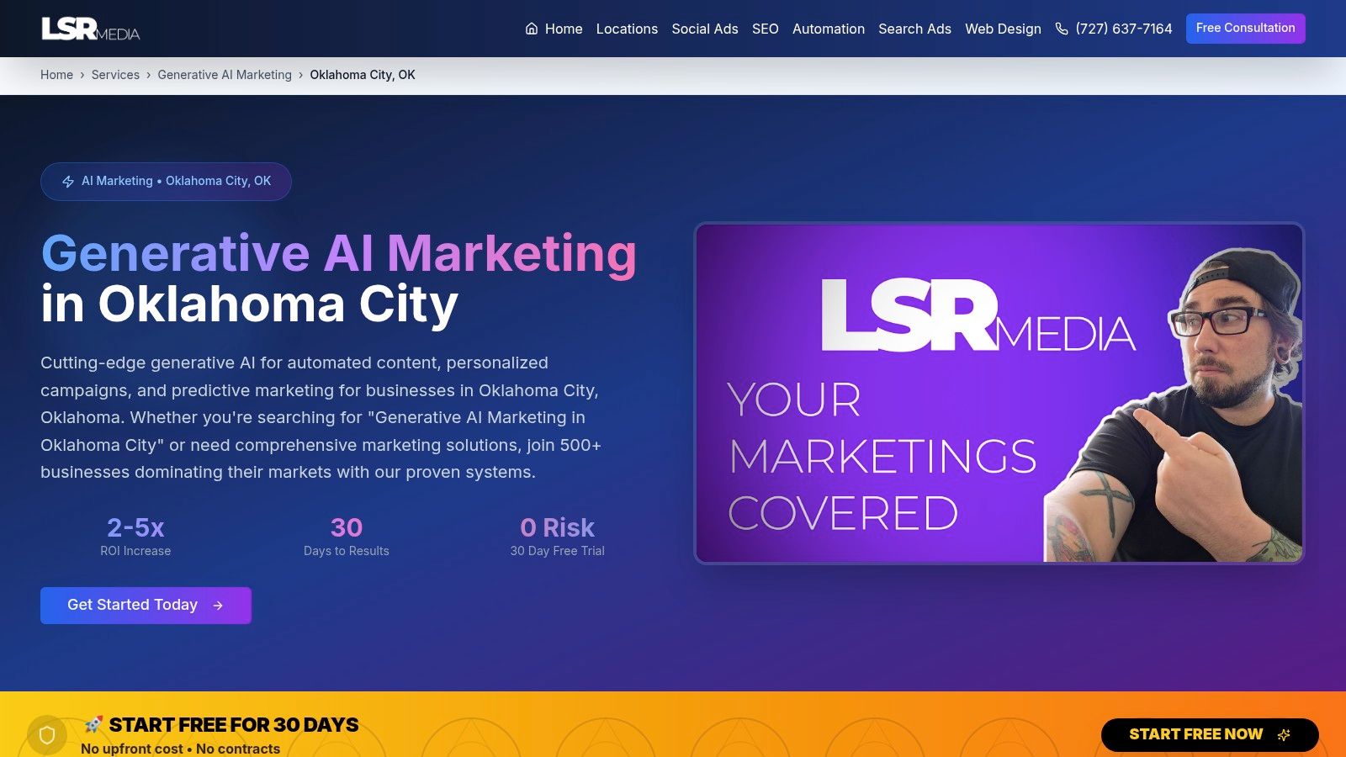This screenshot has height=757, width=1346.
Task: Open the Generative AI Marketing breadcrumb
Action: coord(225,75)
